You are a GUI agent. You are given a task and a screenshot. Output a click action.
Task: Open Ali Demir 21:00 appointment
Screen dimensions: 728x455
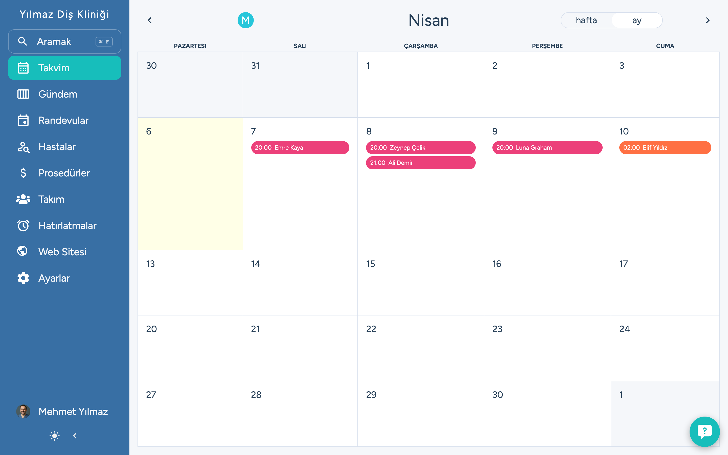tap(420, 163)
